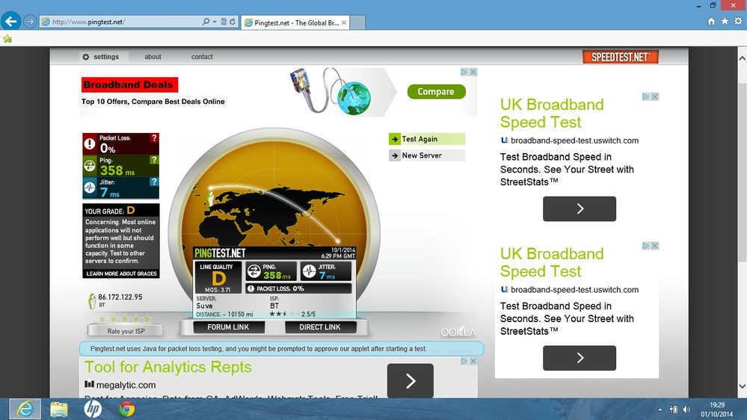Click Learn More About Grades
This screenshot has height=420, width=747.
121,274
